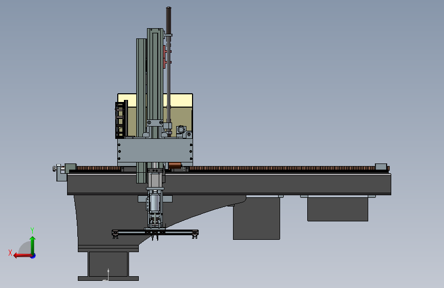Select the bearing block inside the yellow cabinet
This screenshot has height=288, width=444.
coord(181,130)
